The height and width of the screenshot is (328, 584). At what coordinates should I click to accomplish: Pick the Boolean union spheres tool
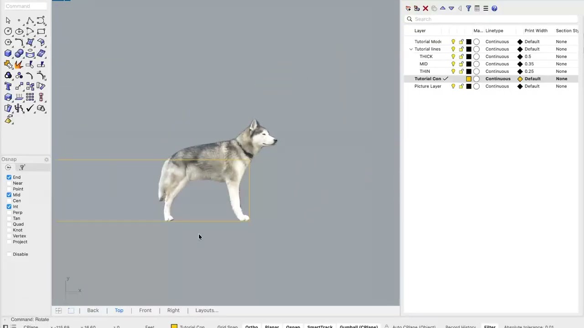[x=19, y=53]
